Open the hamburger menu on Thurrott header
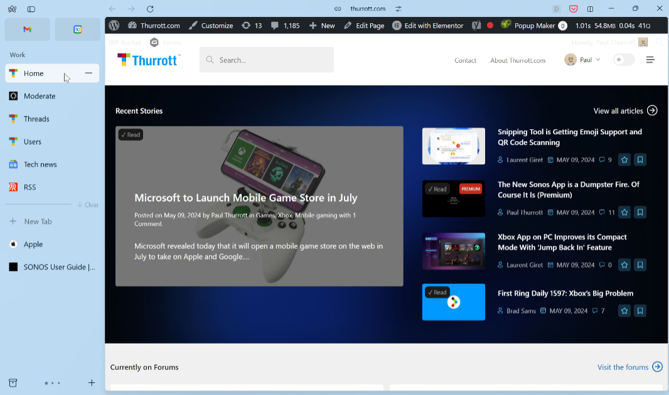The width and height of the screenshot is (669, 395). tap(650, 60)
